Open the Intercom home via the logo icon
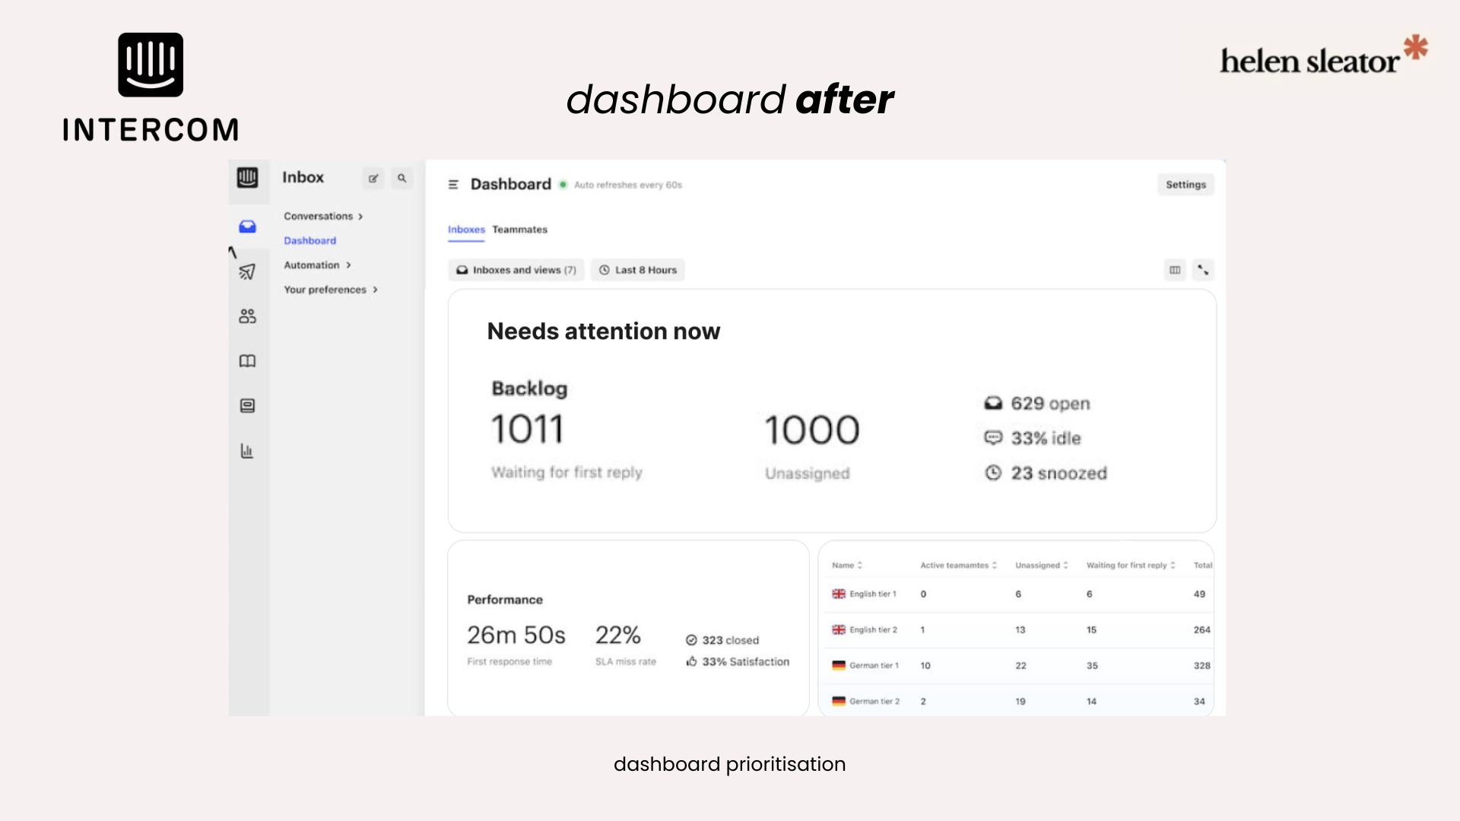This screenshot has width=1460, height=821. 248,179
